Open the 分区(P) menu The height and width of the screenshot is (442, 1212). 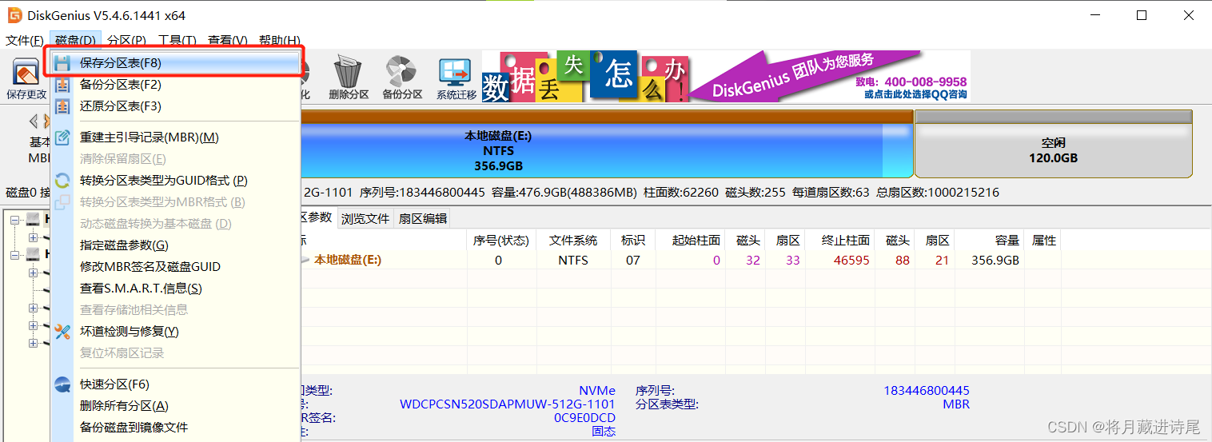(126, 40)
